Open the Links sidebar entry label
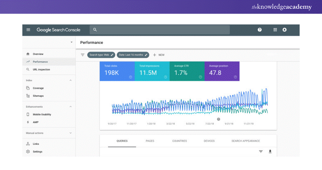 coord(36,144)
